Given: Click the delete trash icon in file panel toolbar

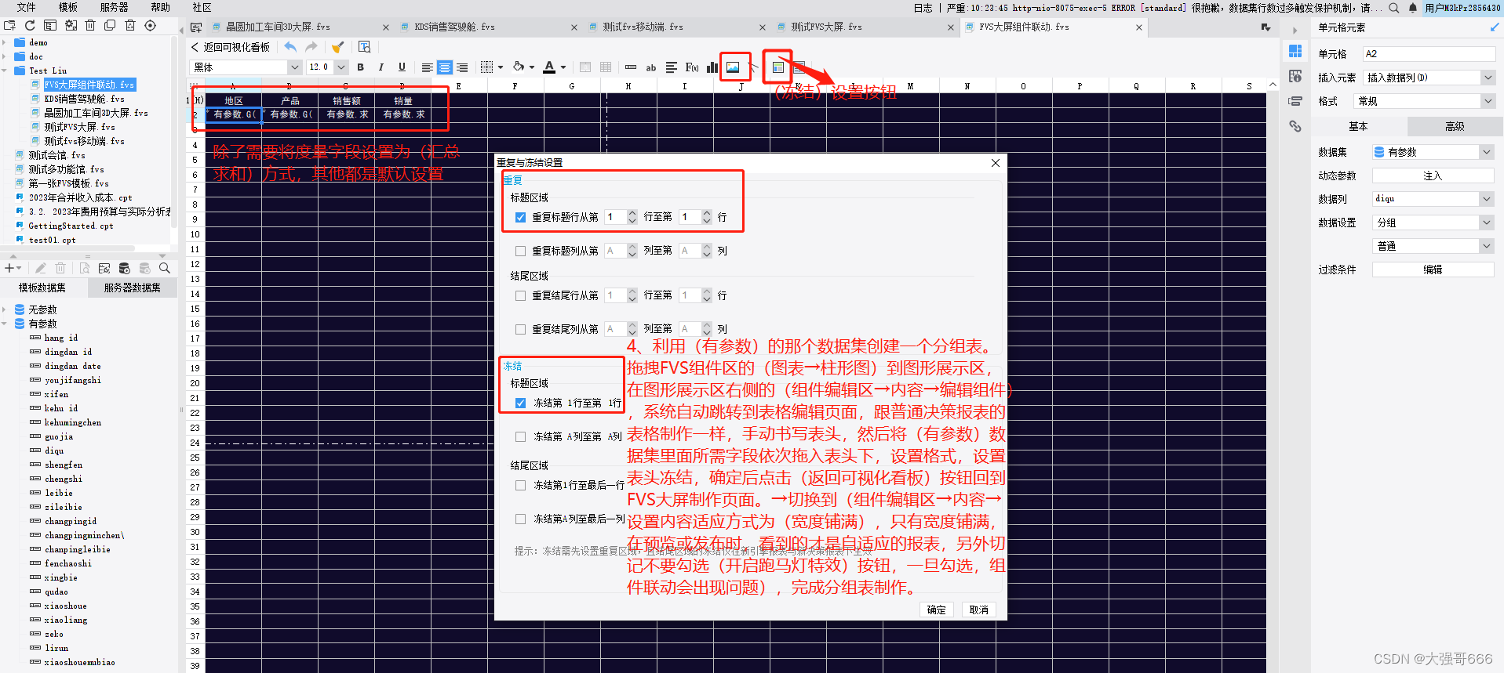Looking at the screenshot, I should pos(90,26).
